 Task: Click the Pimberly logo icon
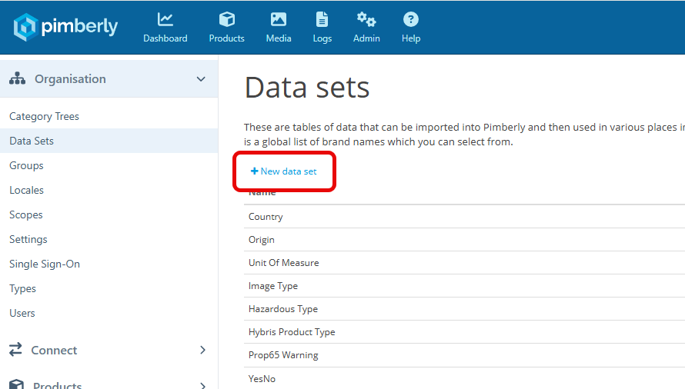pos(25,27)
